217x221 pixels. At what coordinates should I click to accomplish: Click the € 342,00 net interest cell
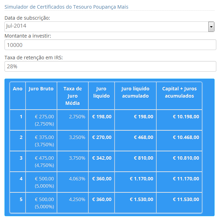click(x=102, y=158)
